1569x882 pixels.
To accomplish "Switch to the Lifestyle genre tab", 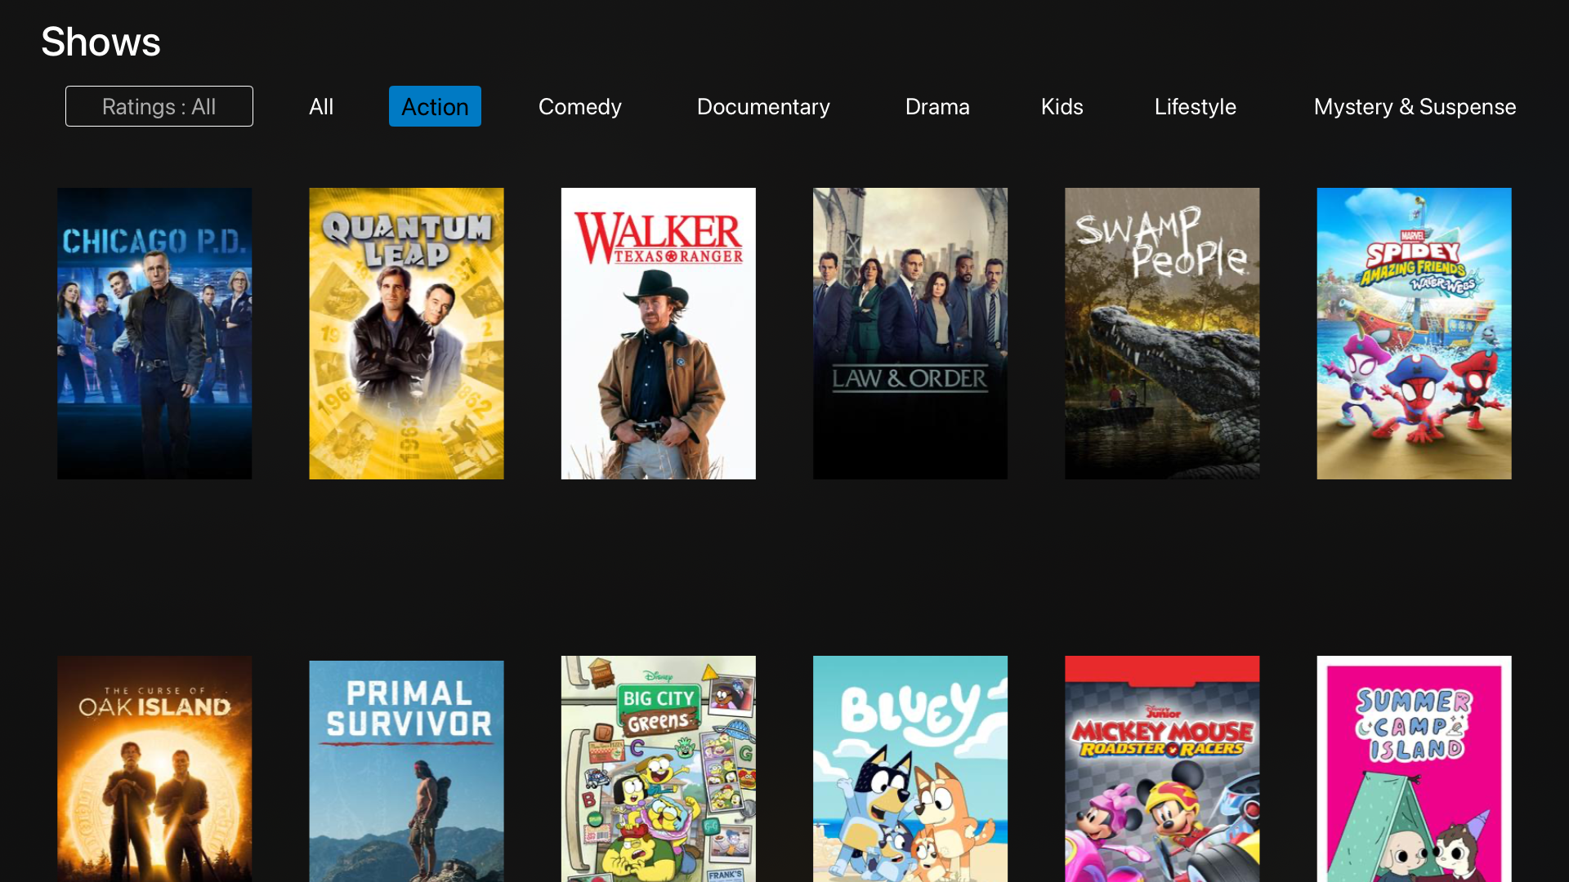I will (x=1196, y=106).
